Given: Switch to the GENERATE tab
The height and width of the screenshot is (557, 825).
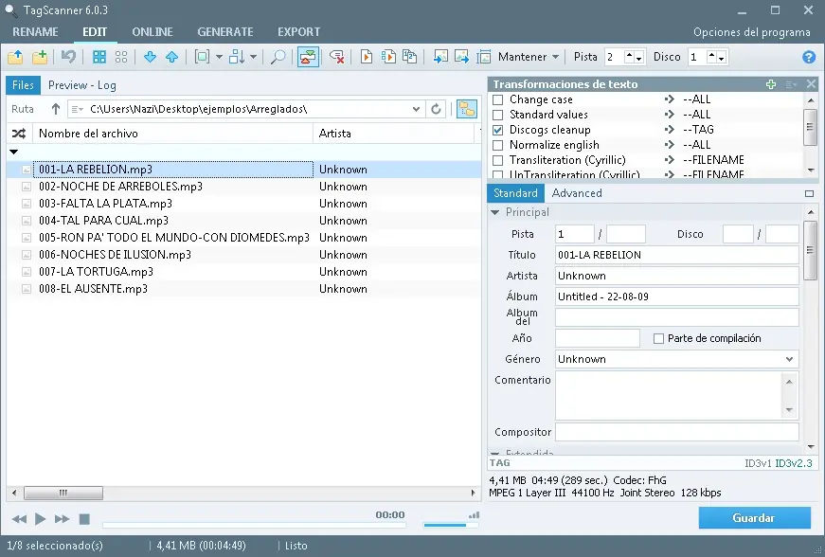Looking at the screenshot, I should 225,32.
